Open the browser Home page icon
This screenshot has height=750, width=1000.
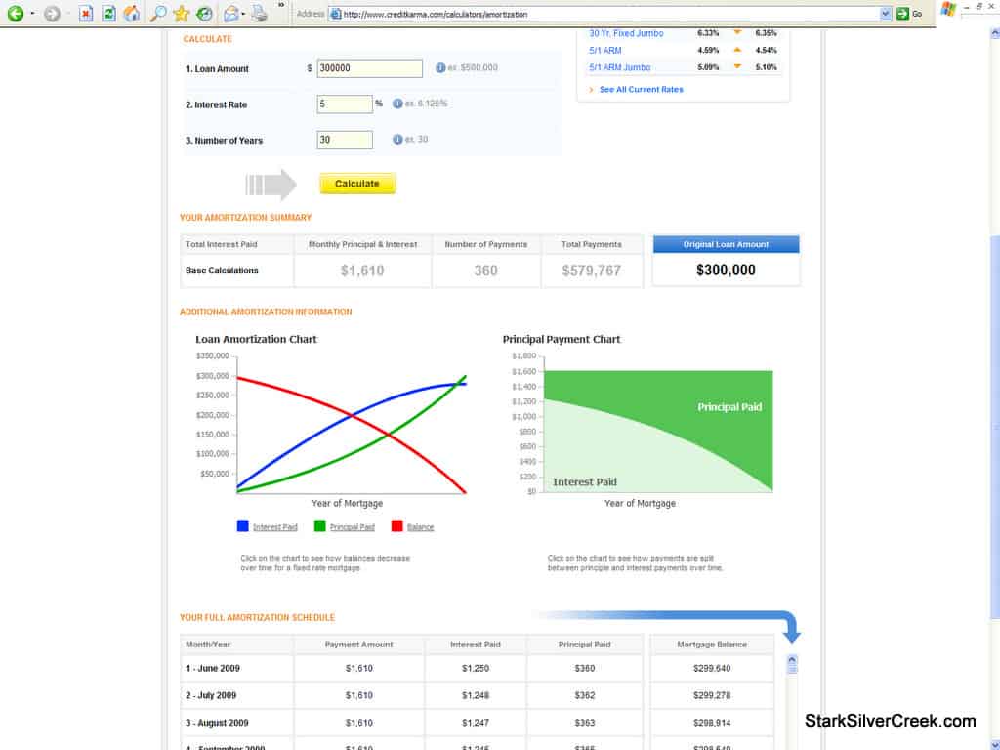click(129, 13)
